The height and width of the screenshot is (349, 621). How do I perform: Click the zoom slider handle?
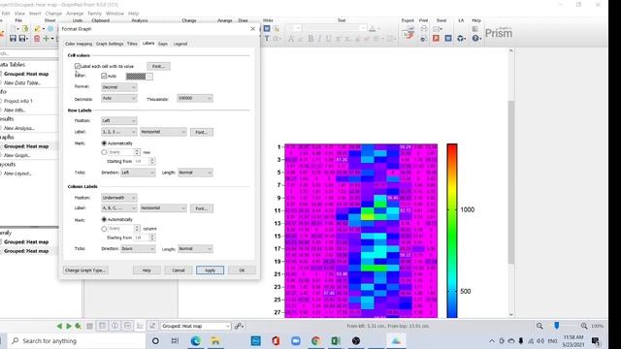pos(556,326)
